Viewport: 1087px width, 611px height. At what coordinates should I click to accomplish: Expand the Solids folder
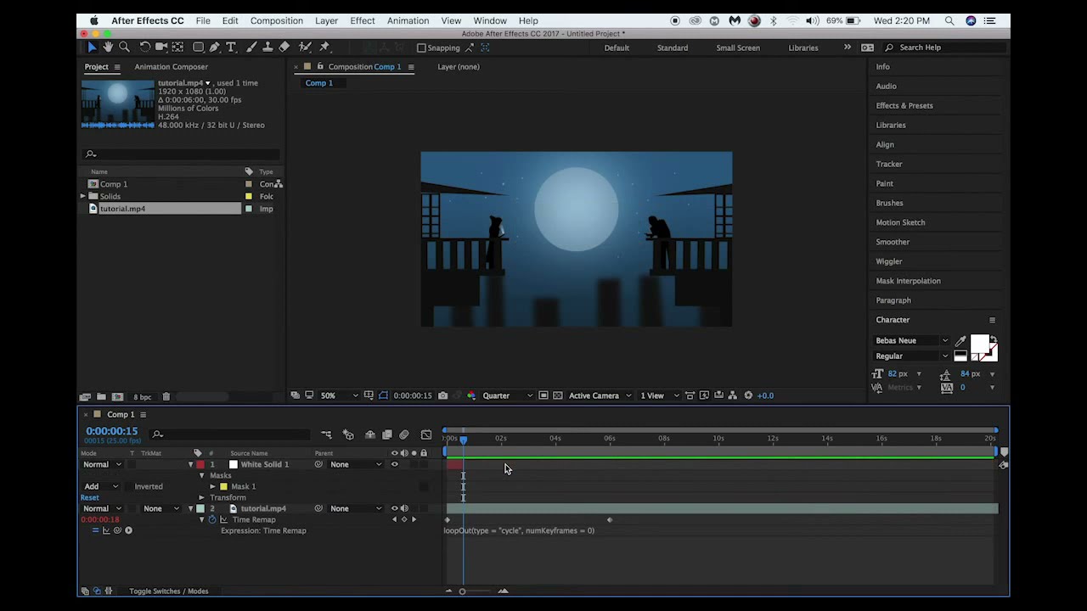(83, 196)
